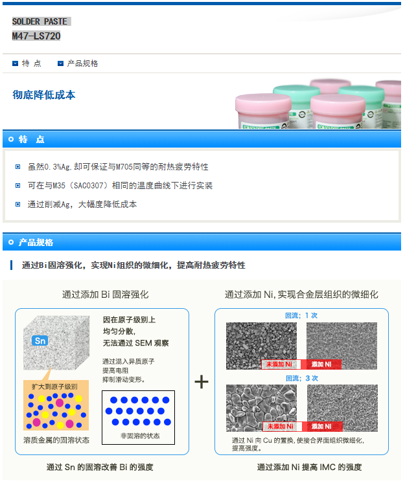Open the 回流 3 次 添加 Ni SEM image
Viewport: 405px width, 481px height.
(342, 408)
